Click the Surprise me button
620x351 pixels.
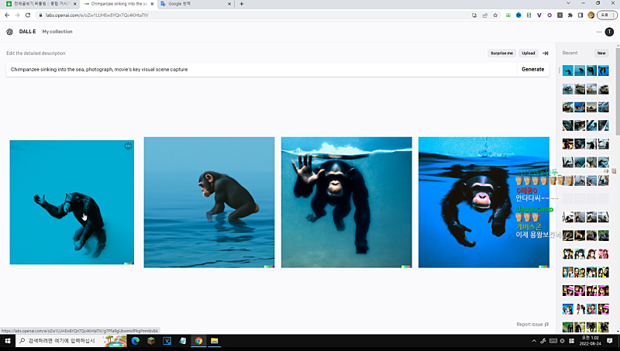click(501, 53)
